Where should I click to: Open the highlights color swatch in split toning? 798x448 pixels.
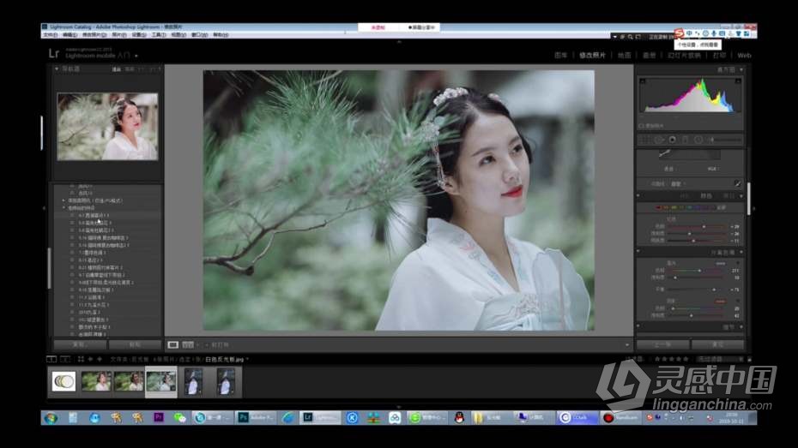(720, 264)
